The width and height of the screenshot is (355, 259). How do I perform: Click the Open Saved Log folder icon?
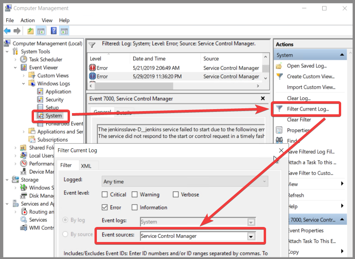pyautogui.click(x=279, y=66)
